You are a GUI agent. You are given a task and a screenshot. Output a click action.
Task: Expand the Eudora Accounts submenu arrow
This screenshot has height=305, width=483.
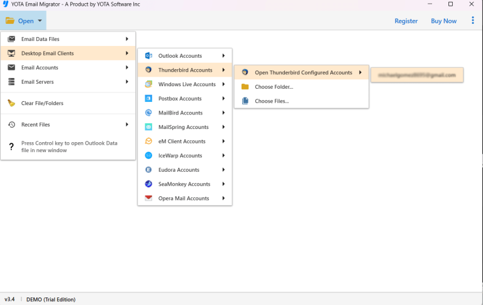click(223, 170)
